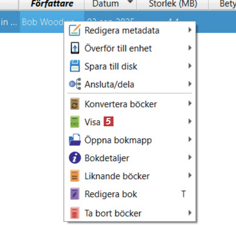Screen dimensions: 236x225
Task: Expand the Redigera metadata submenu arrow
Action: 190,30
